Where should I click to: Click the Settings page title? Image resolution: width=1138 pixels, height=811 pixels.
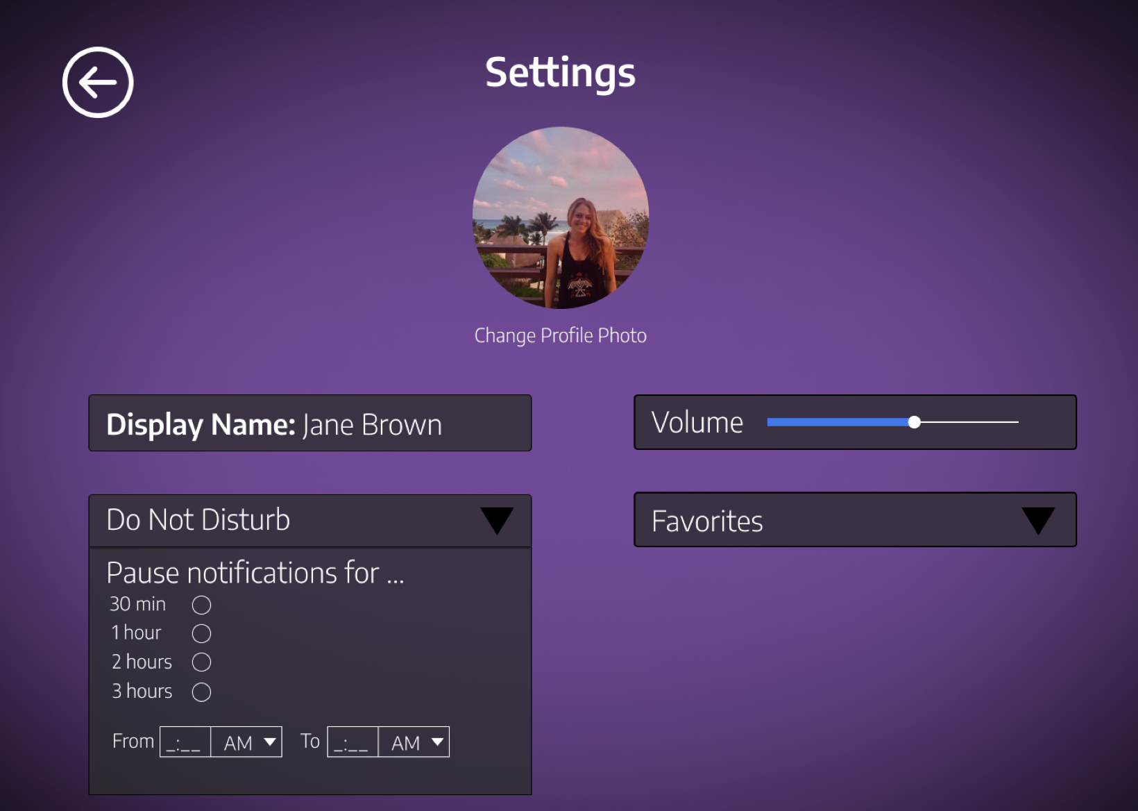560,74
